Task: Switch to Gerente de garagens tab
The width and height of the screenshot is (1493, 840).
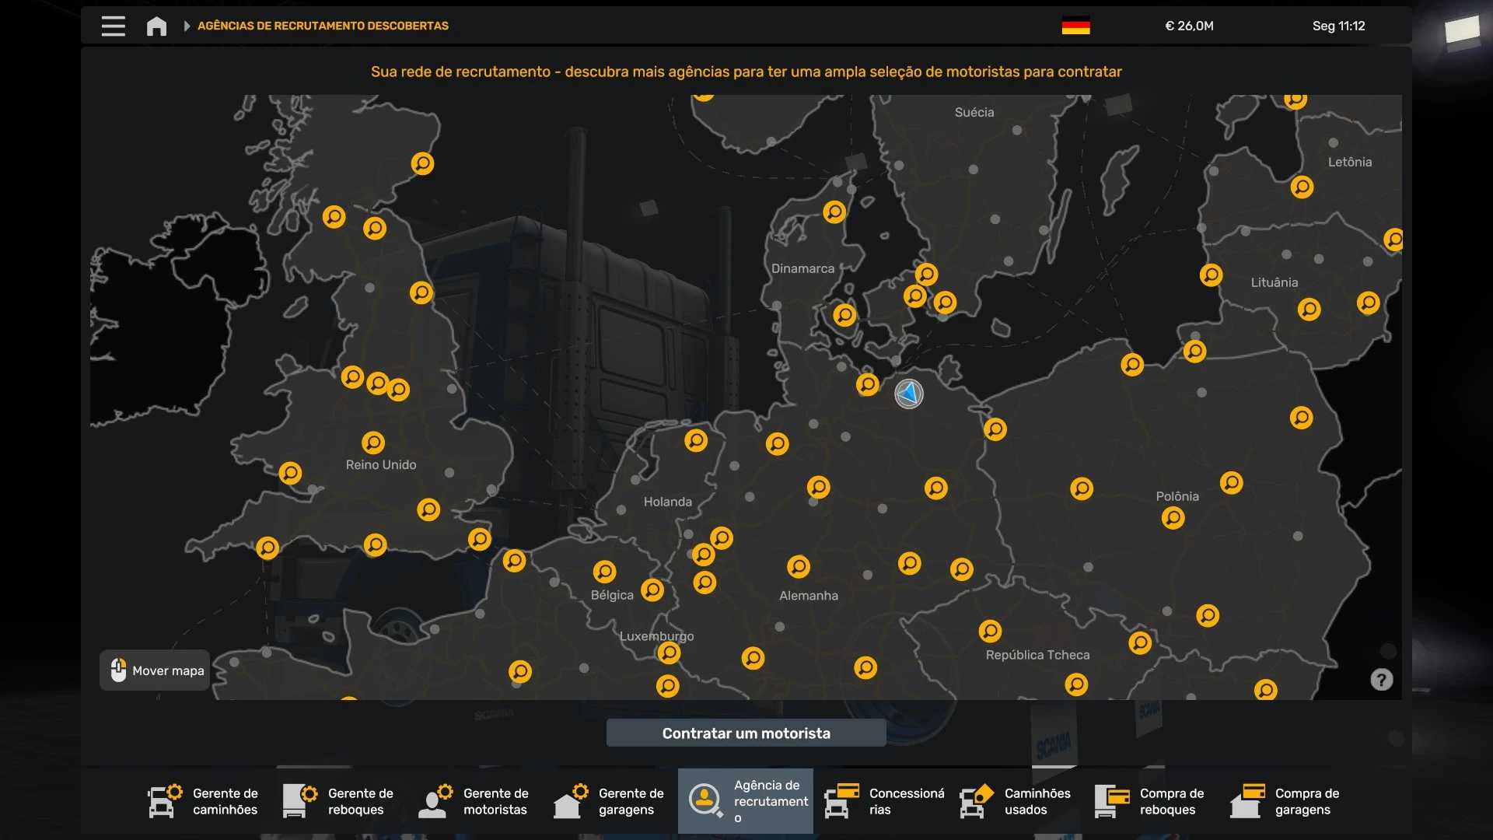Action: point(609,801)
